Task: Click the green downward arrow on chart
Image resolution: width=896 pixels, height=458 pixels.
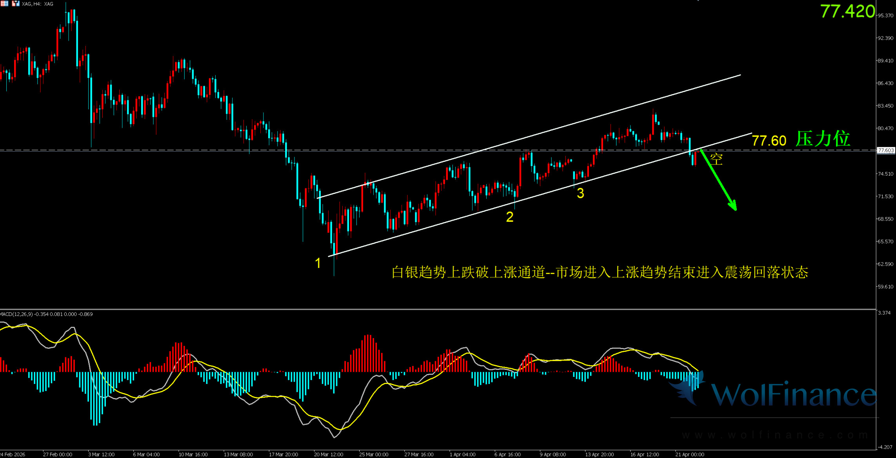Action: (718, 180)
